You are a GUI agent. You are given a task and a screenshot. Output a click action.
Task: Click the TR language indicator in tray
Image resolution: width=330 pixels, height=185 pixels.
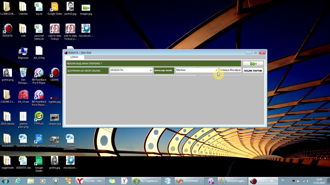tap(283, 181)
